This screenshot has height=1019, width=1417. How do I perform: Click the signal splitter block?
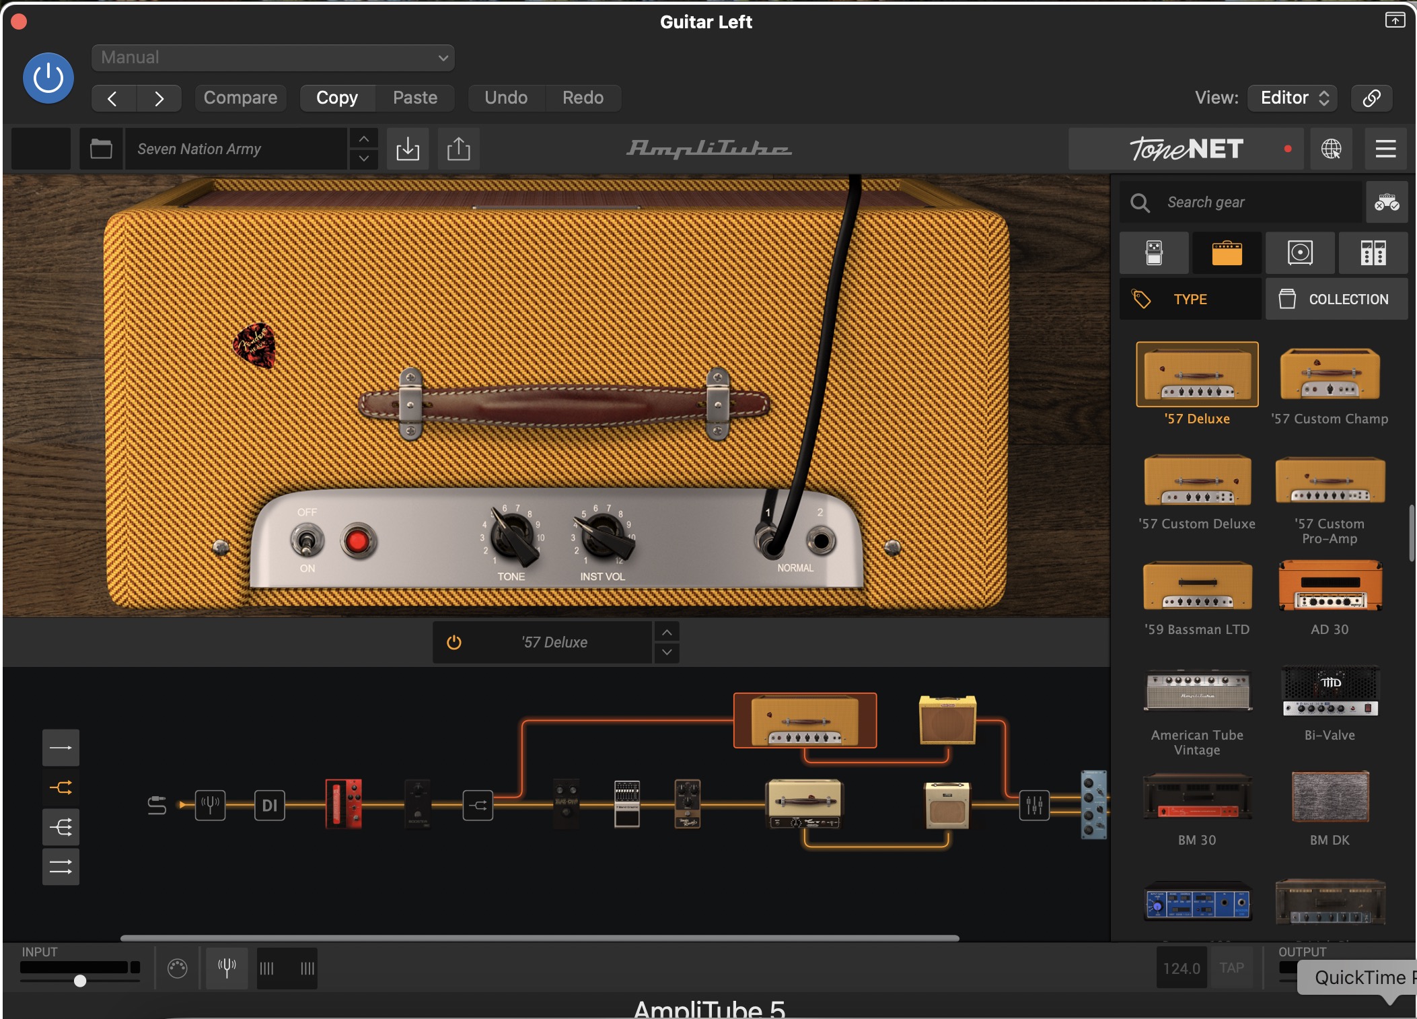tap(478, 805)
